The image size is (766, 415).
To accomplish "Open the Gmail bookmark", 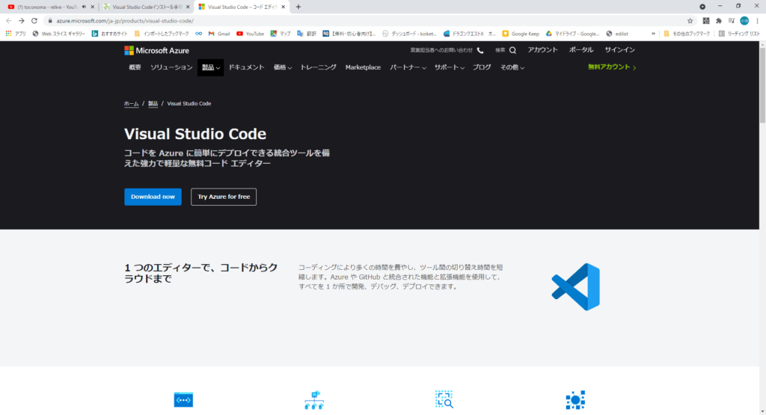I will (x=218, y=34).
